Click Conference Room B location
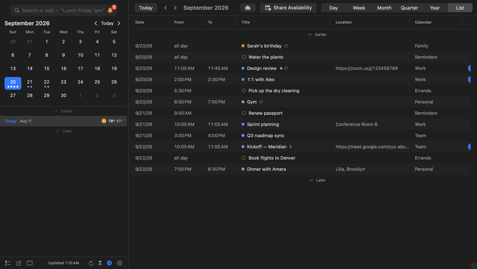Viewport: 477px width, 269px height. pos(357,124)
